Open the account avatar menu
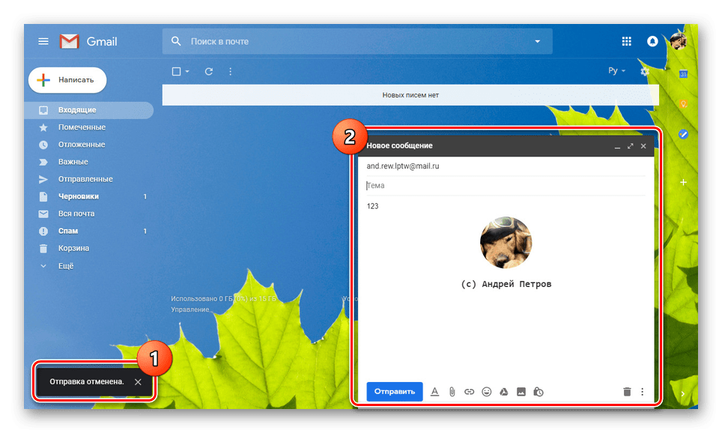This screenshot has height=433, width=722. tap(678, 41)
